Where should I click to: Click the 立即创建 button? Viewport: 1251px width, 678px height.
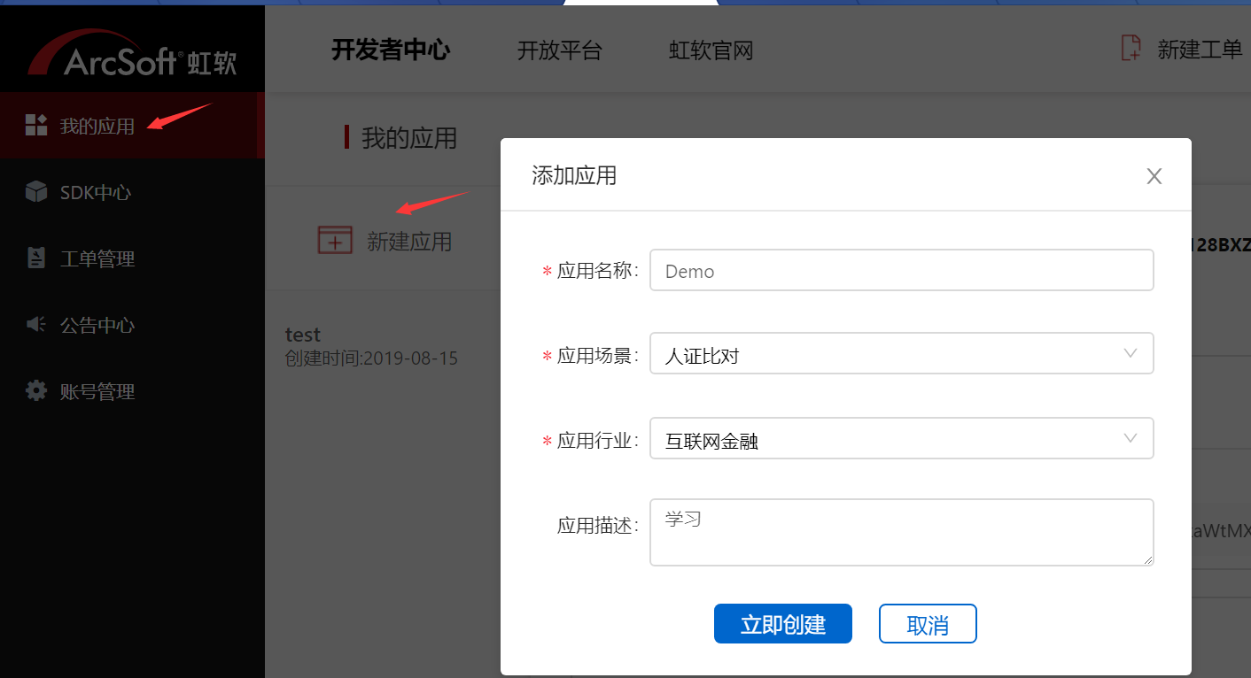point(782,623)
